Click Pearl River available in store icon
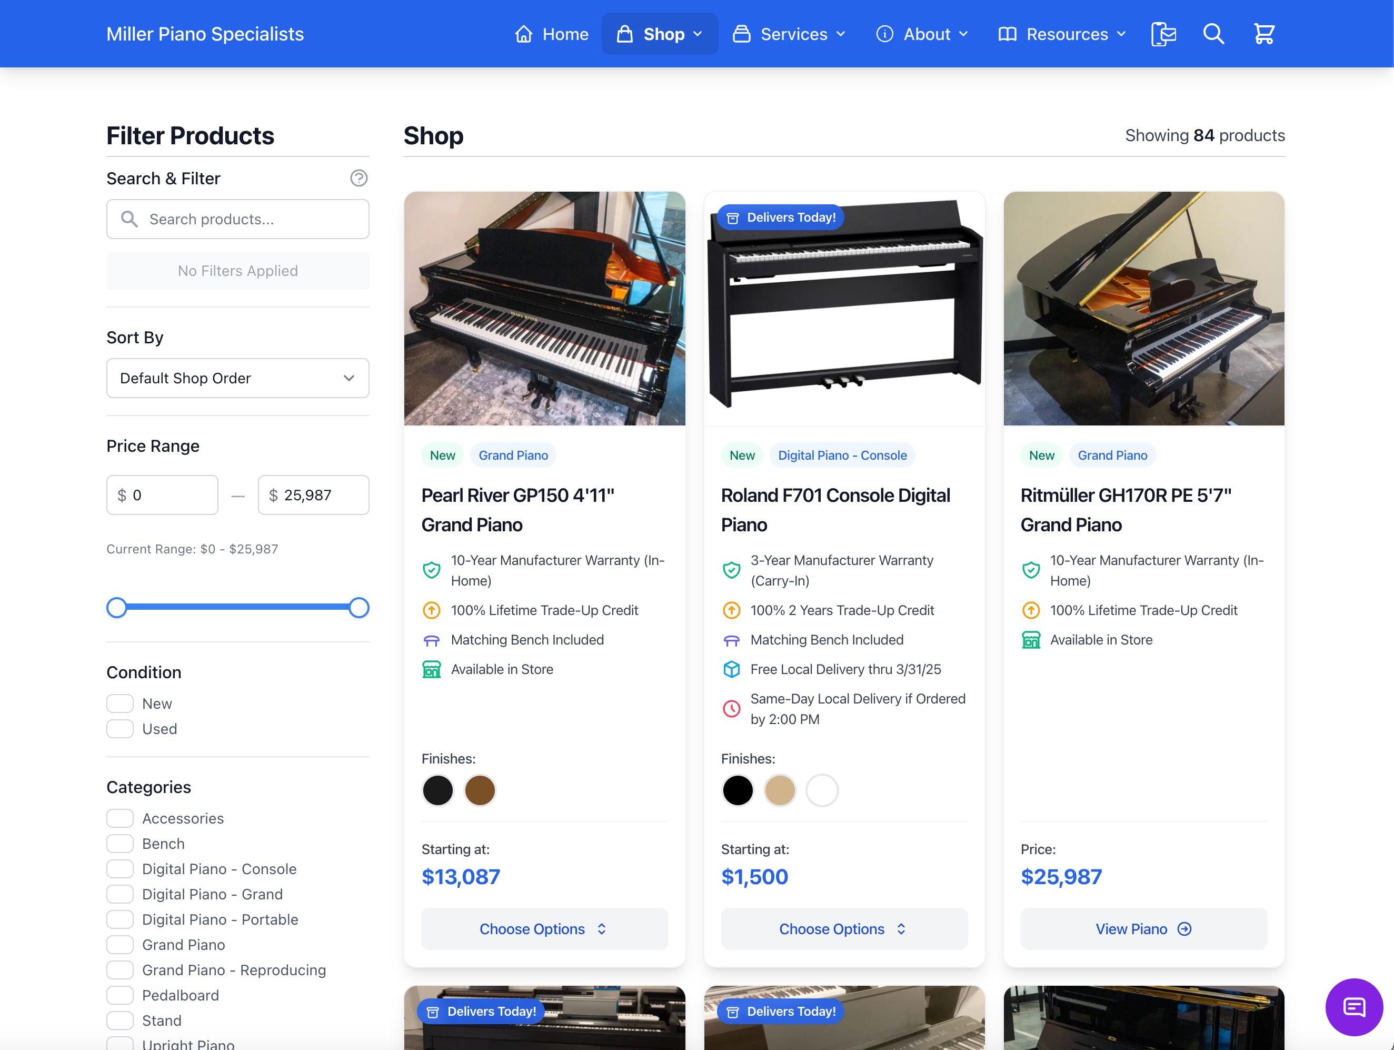The width and height of the screenshot is (1394, 1050). click(x=432, y=669)
